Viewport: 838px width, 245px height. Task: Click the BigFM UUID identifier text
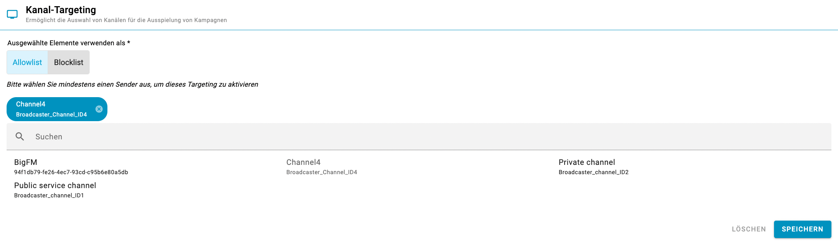click(71, 172)
